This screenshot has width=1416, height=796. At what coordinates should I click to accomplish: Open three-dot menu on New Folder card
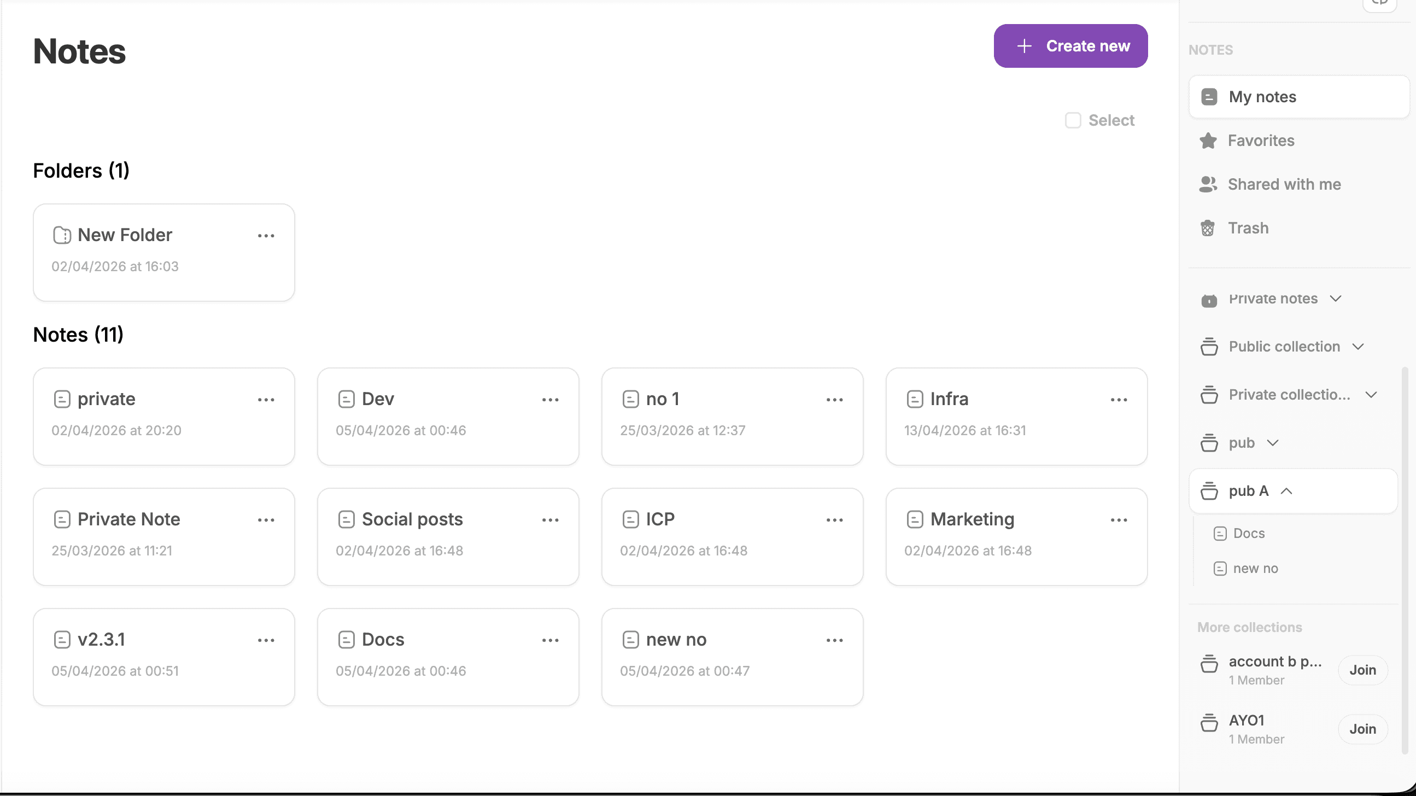pos(266,236)
